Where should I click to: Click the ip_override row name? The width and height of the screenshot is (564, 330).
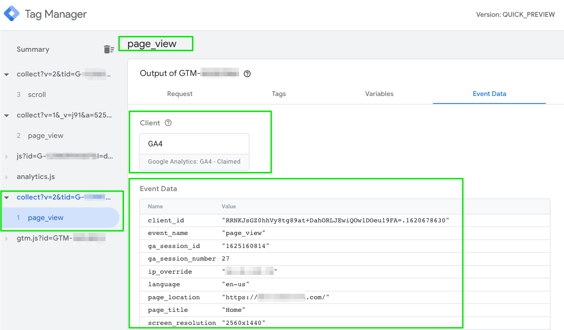170,272
